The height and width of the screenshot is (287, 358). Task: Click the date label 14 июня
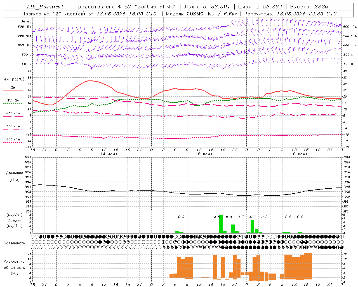tap(109, 154)
